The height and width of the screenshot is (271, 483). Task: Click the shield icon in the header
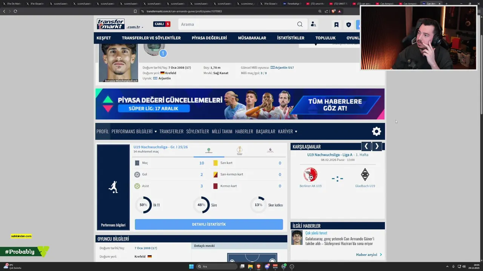tap(348, 25)
